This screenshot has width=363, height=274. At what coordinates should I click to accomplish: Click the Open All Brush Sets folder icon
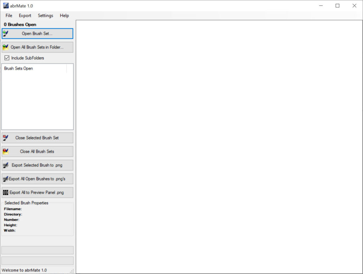pyautogui.click(x=6, y=47)
